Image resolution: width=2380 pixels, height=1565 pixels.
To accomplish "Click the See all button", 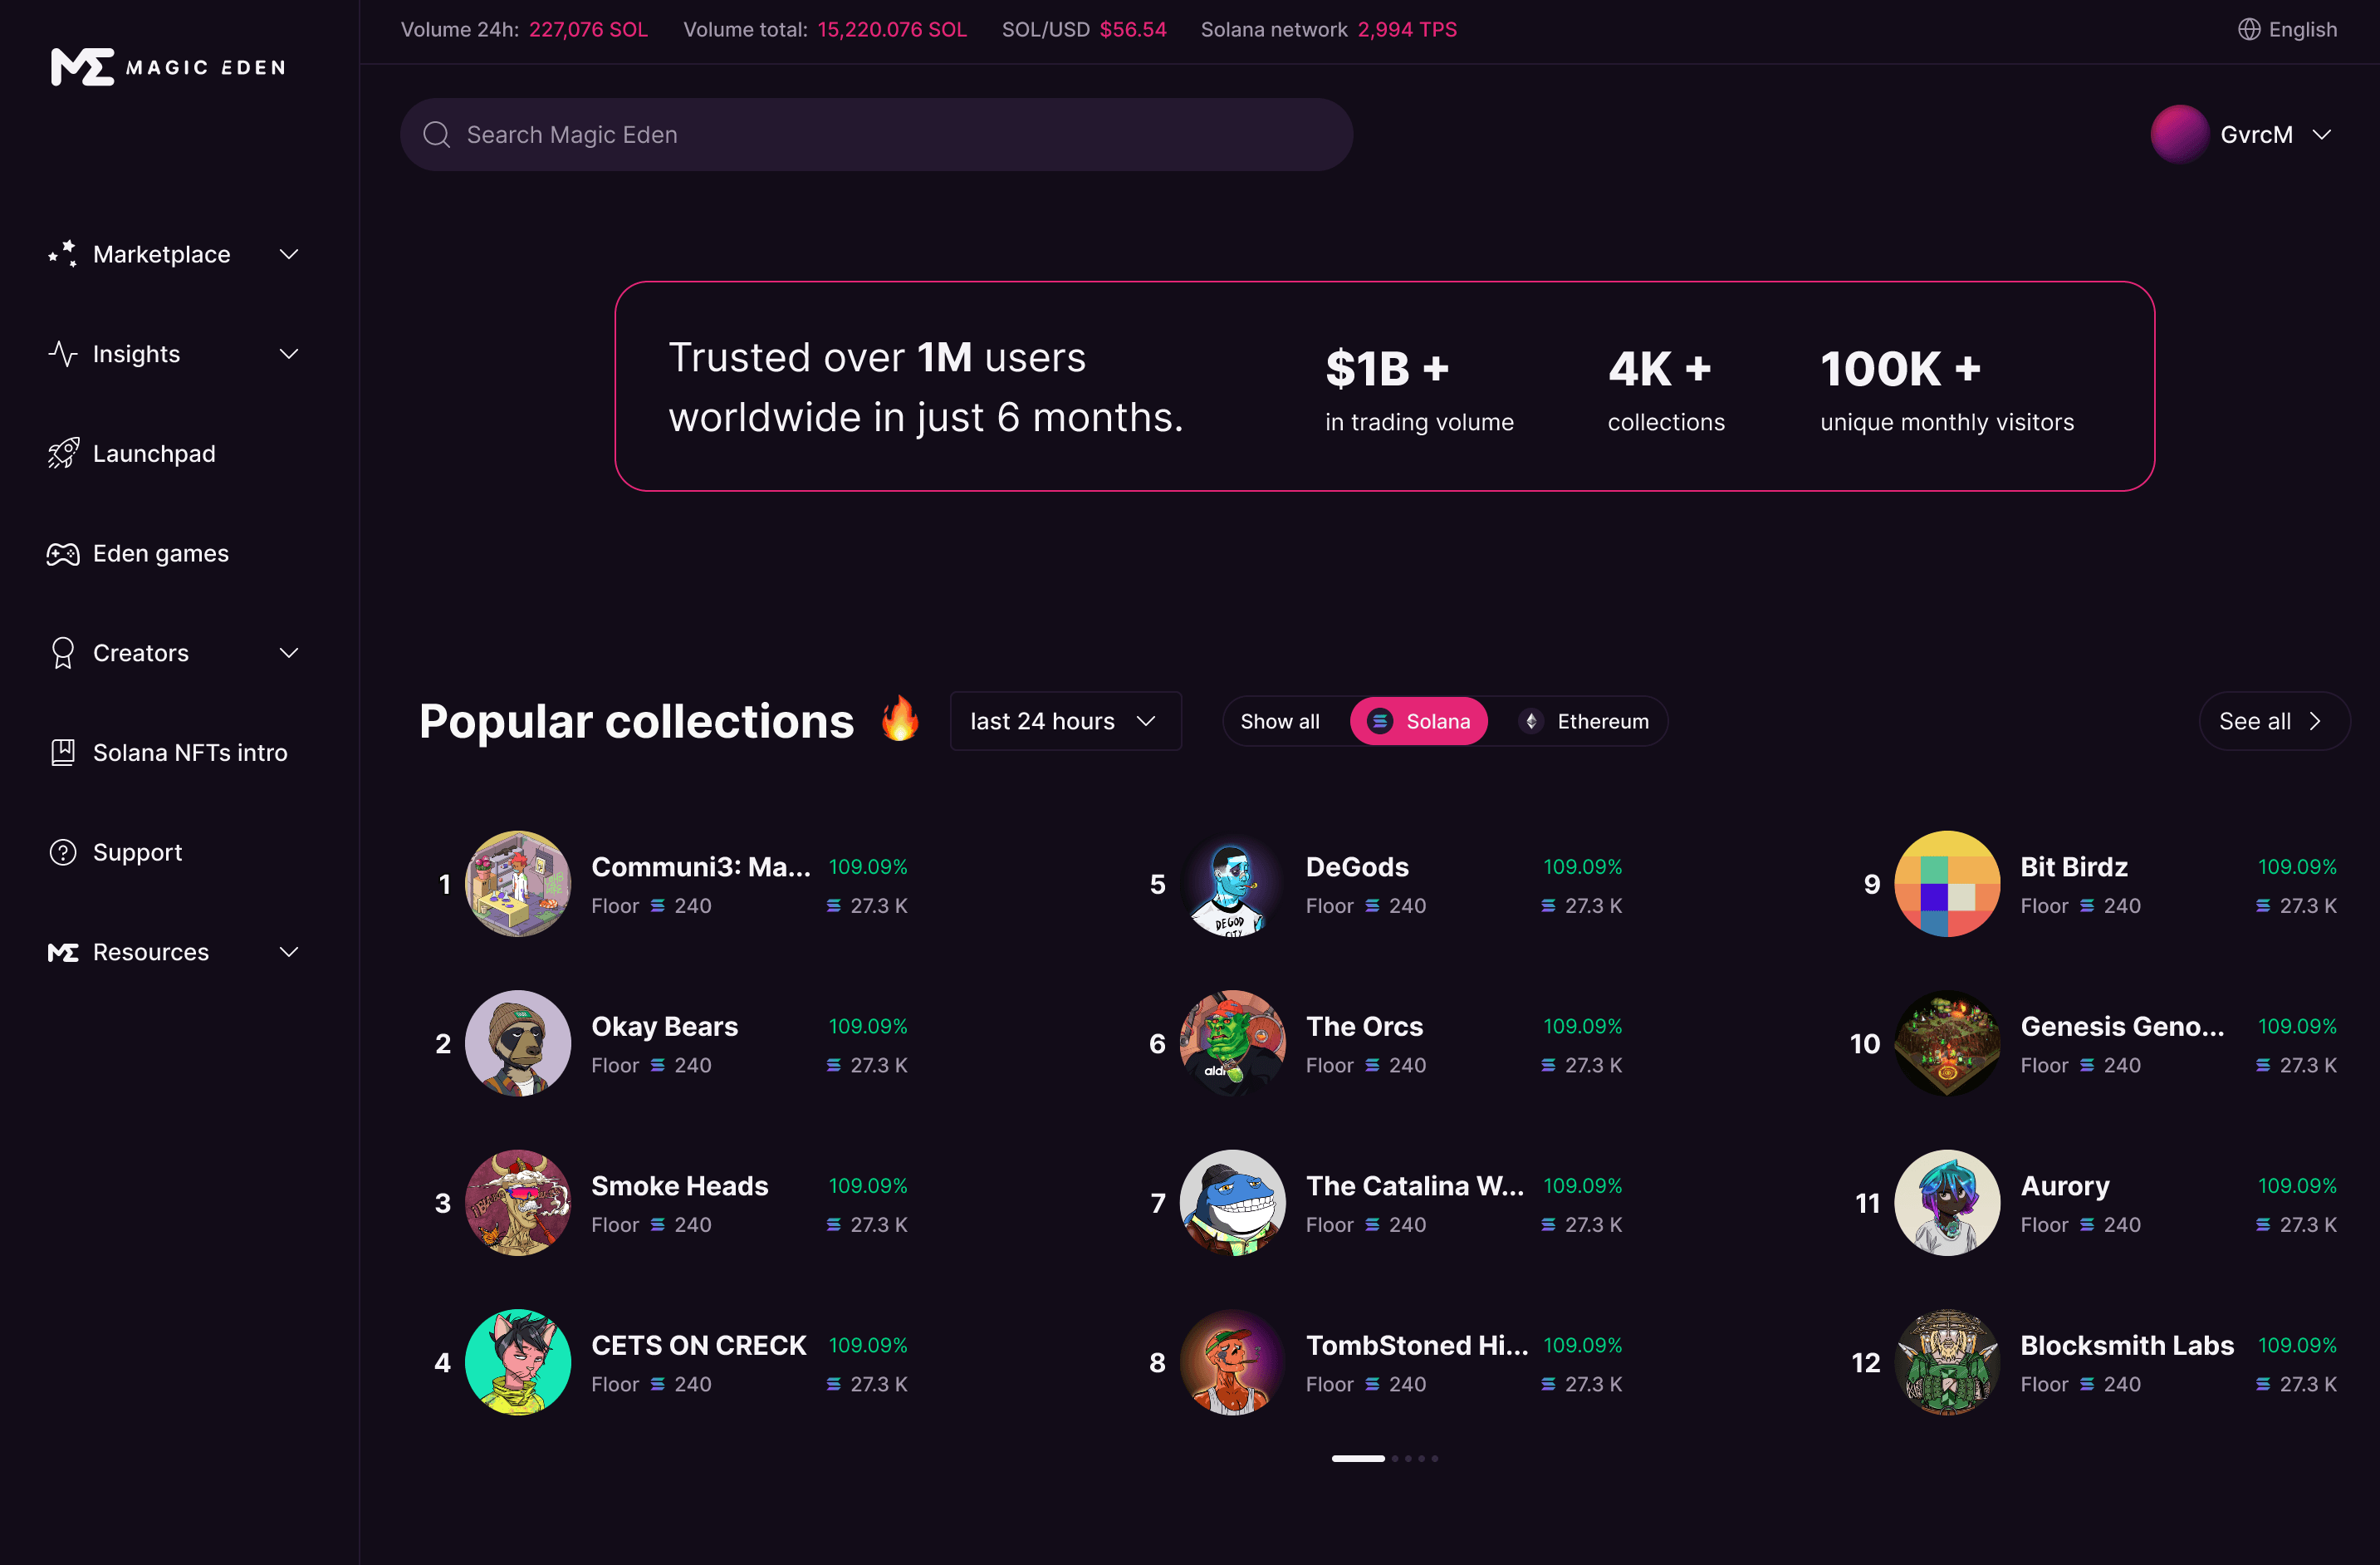I will (x=2273, y=721).
